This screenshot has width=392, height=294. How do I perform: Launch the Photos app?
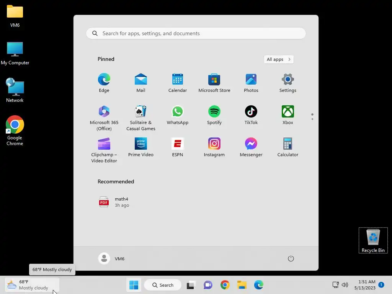(251, 83)
